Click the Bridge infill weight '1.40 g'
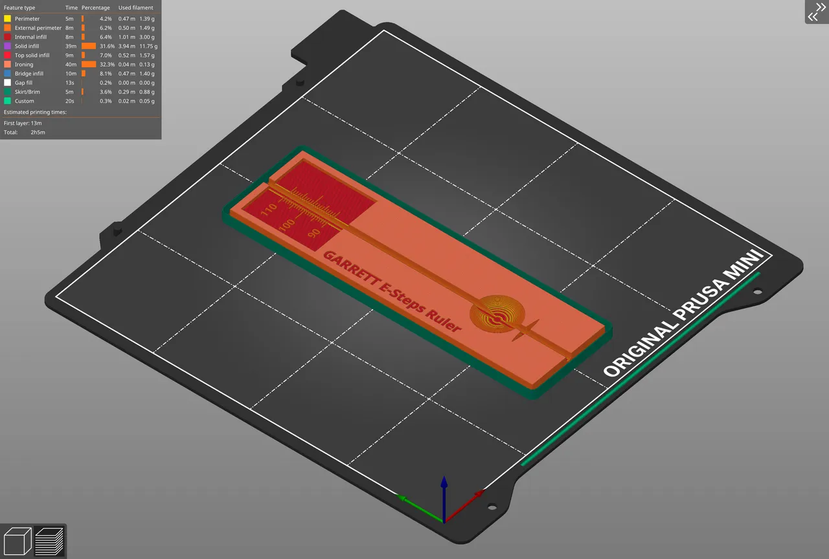Viewport: 829px width, 559px height. tap(147, 74)
